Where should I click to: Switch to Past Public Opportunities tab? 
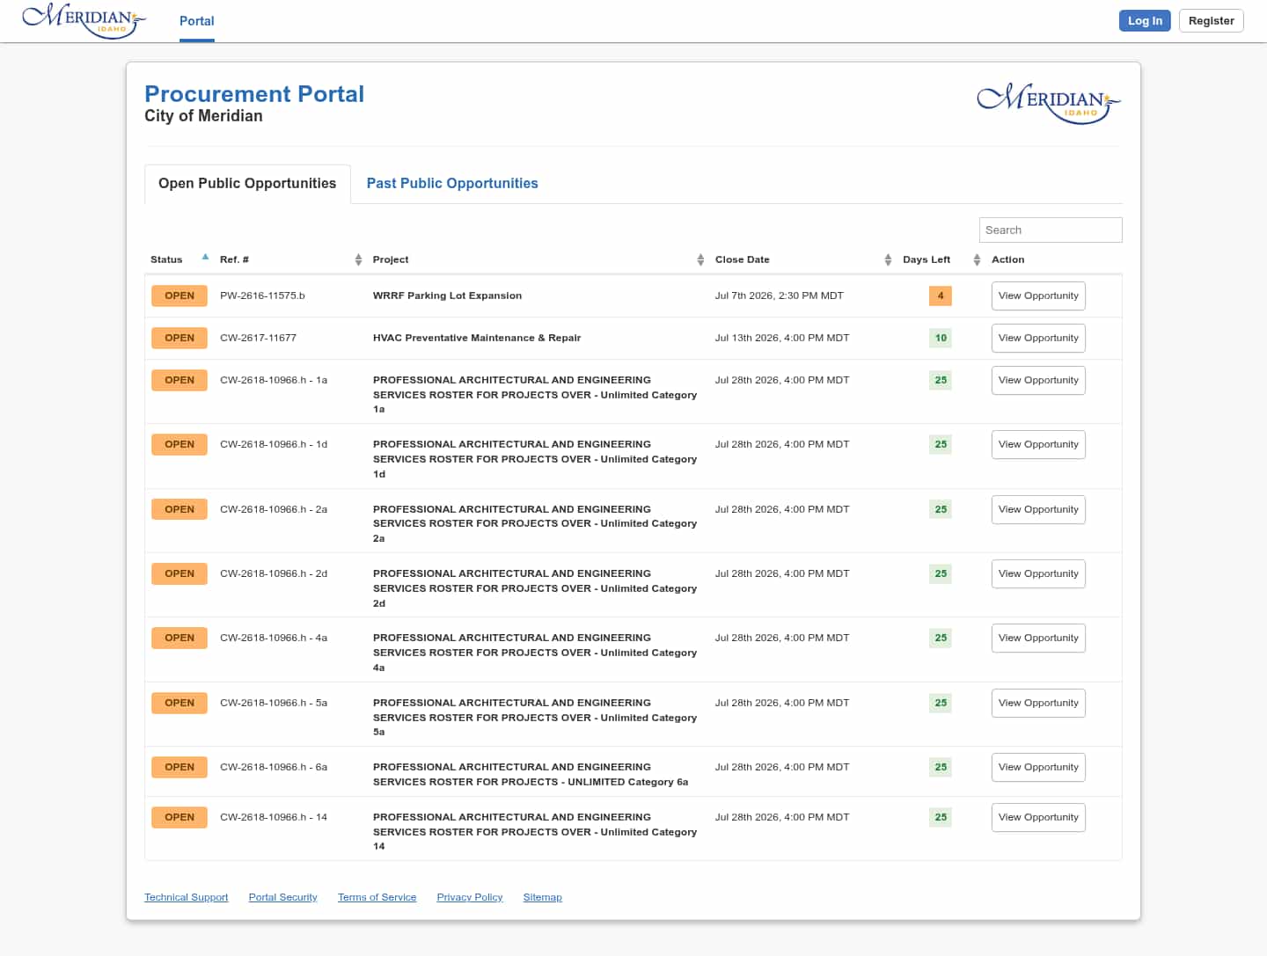pos(452,183)
